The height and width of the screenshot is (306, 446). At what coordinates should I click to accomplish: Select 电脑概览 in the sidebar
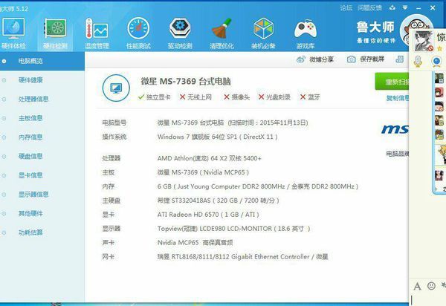pyautogui.click(x=42, y=61)
